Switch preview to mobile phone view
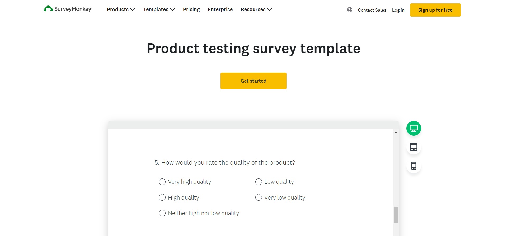Viewport: 507px width, 236px height. click(x=414, y=166)
